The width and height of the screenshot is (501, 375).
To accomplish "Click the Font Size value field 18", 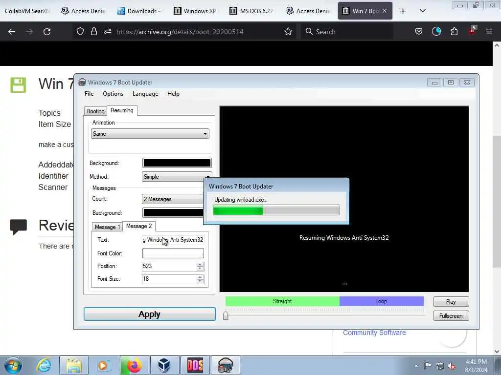I will click(169, 279).
